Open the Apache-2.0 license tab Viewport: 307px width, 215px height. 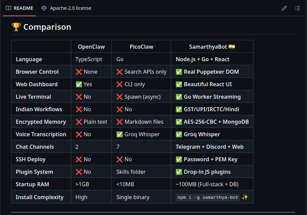coord(70,8)
